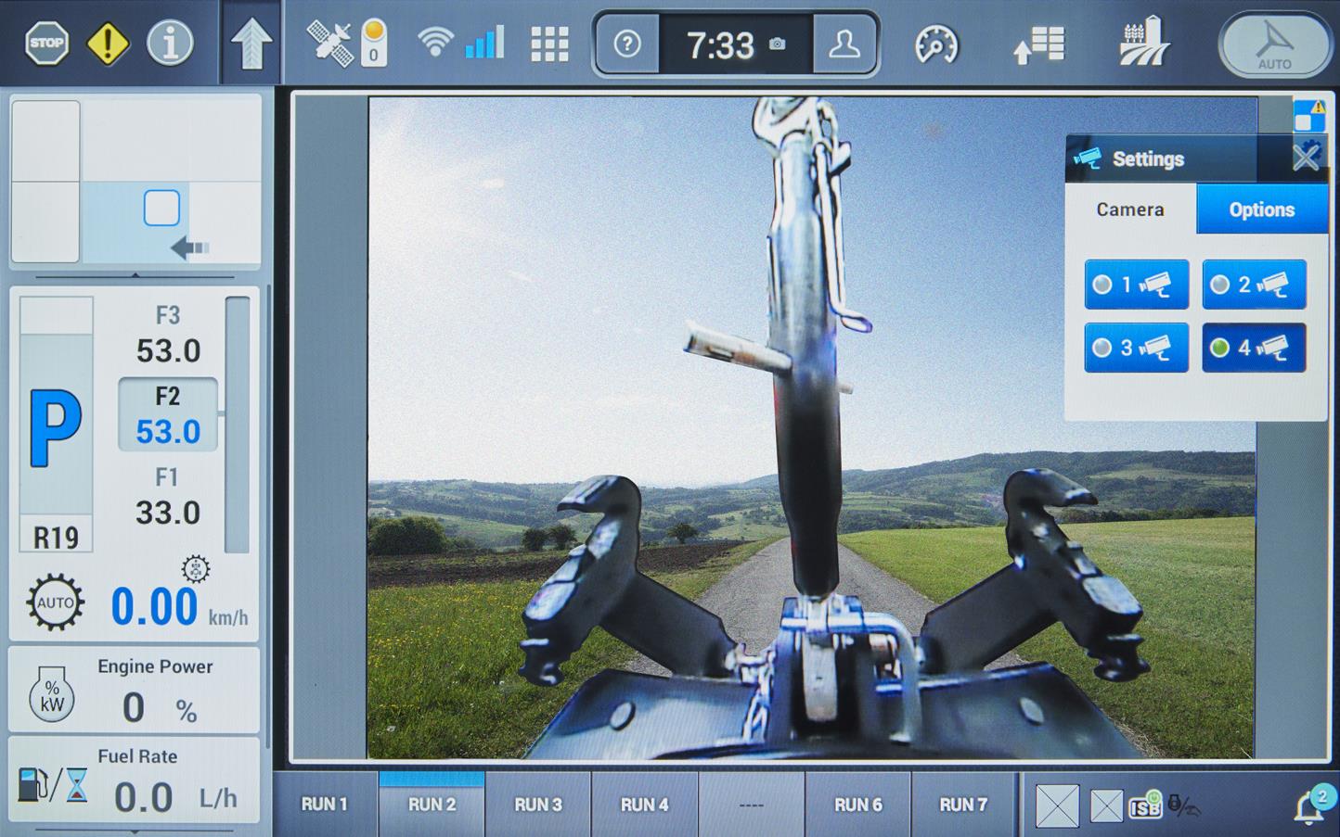Select the RUN 2 tab
Screen dimensions: 1340x837
(432, 804)
